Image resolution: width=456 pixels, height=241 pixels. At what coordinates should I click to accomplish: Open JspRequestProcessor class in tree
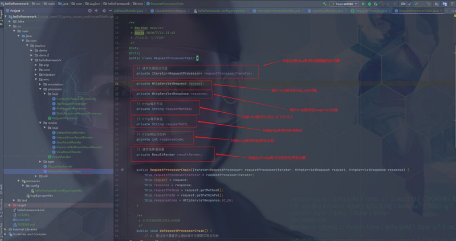pyautogui.click(x=71, y=104)
